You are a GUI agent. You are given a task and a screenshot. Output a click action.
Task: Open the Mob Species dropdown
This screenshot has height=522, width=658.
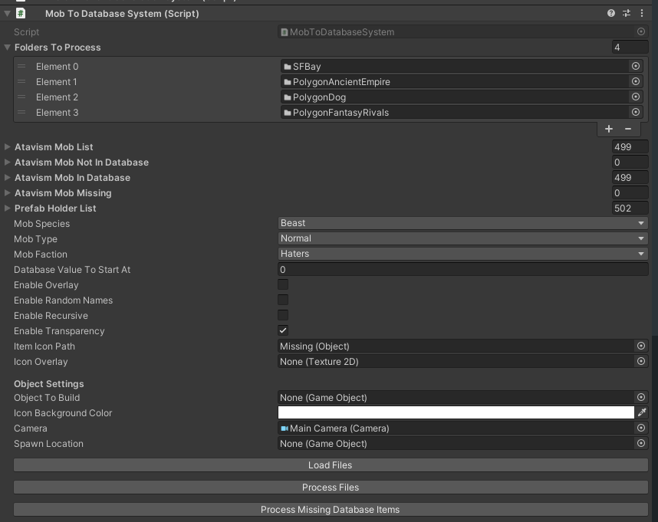460,223
